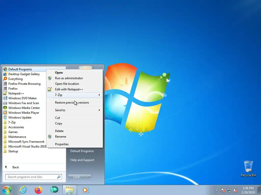Screen dimensions: 261x195
Task: Open Windows Media Player taskbar icon
Action: pyautogui.click(x=85, y=190)
